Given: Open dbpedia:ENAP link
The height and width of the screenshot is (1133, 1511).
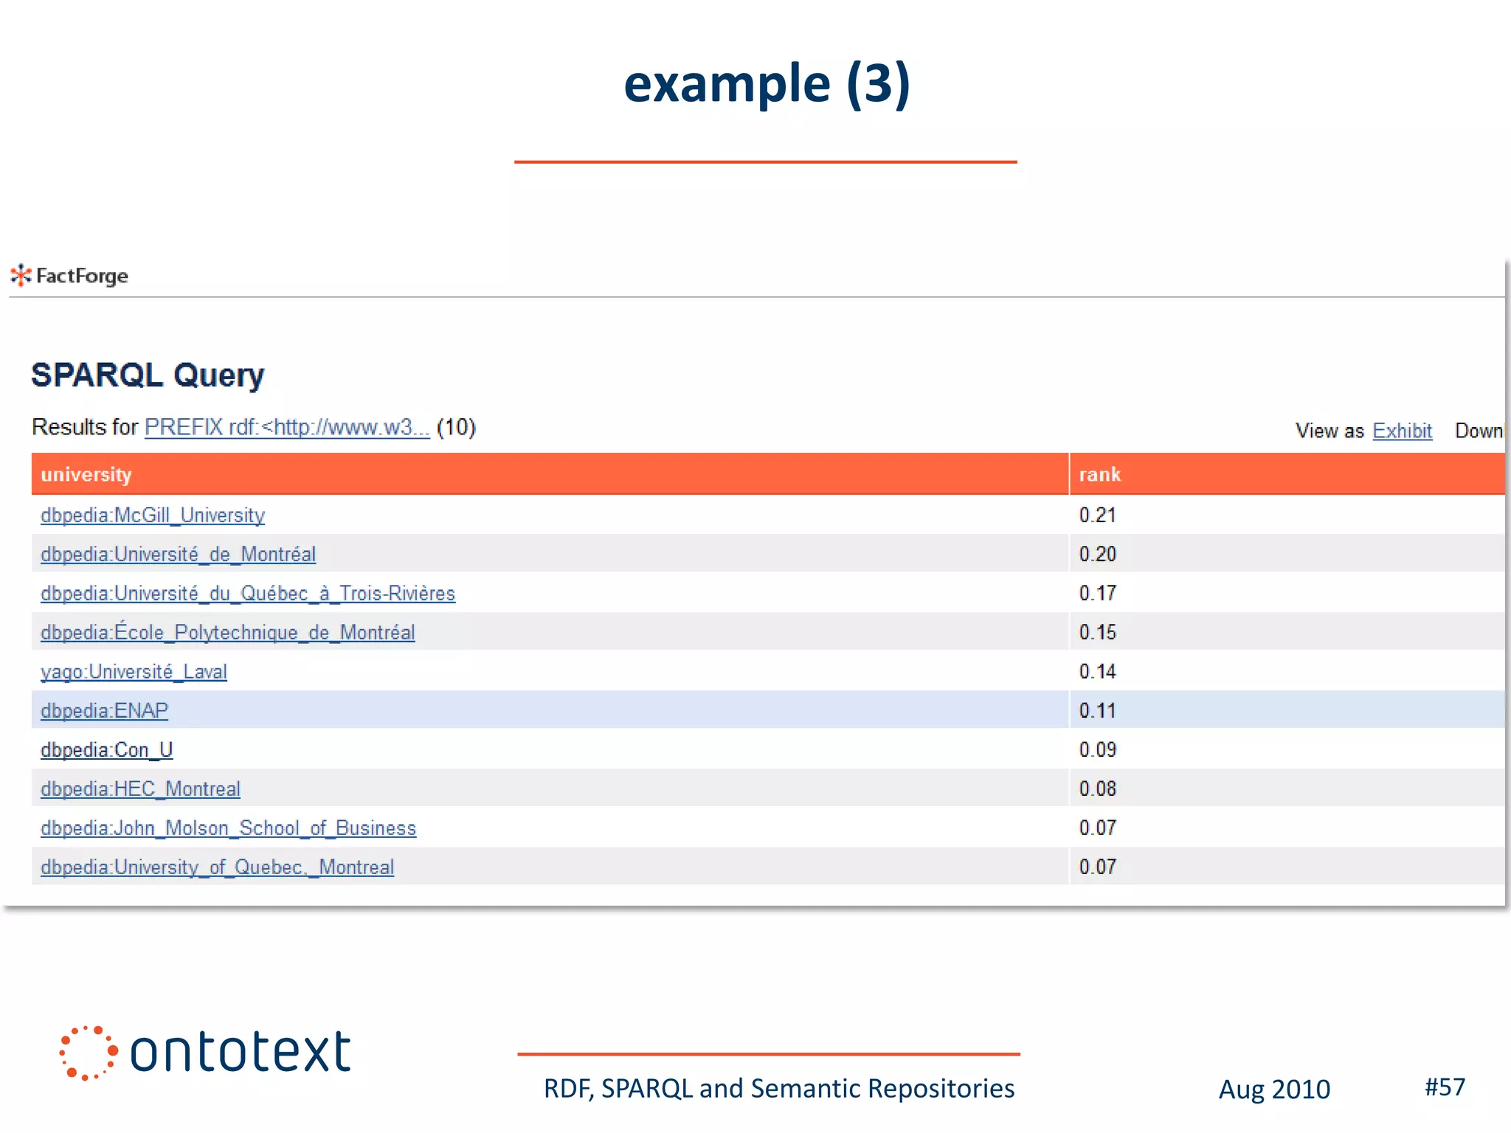Looking at the screenshot, I should (104, 710).
